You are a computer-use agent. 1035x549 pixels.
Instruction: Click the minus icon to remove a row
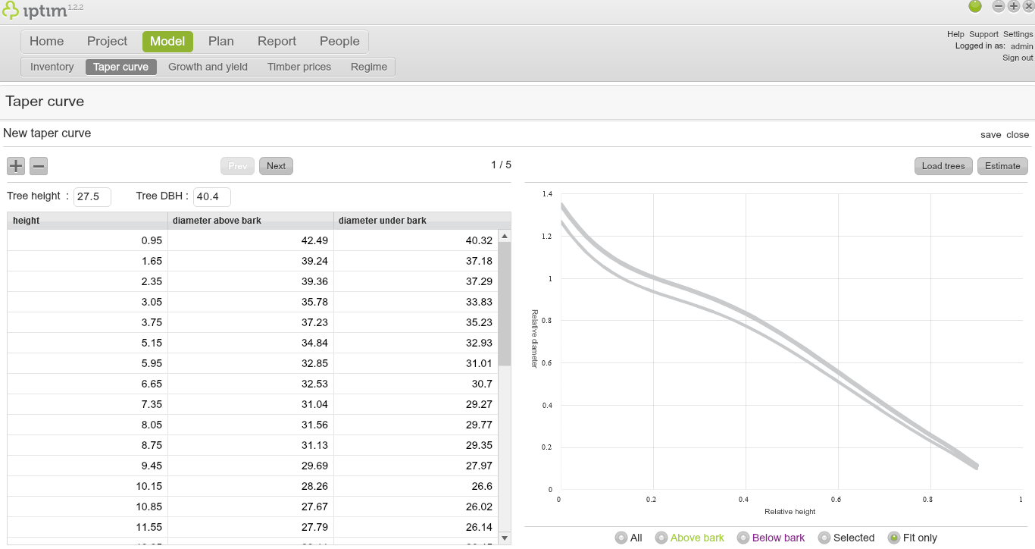(x=39, y=166)
